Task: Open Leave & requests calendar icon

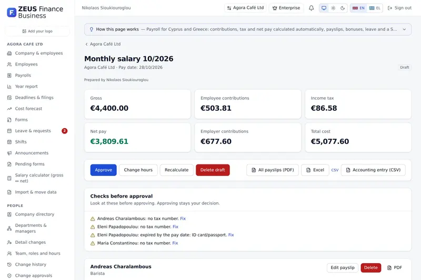Action: pos(9,131)
